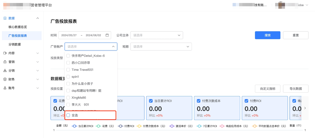
Task: Click the 营销 bag icon in sidebar
Action: point(5,62)
